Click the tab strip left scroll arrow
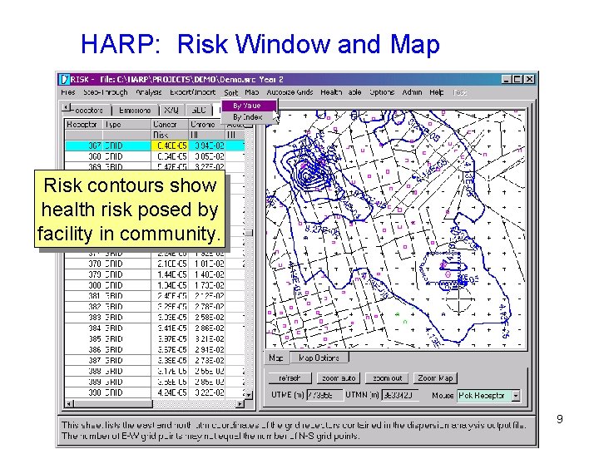 point(67,107)
